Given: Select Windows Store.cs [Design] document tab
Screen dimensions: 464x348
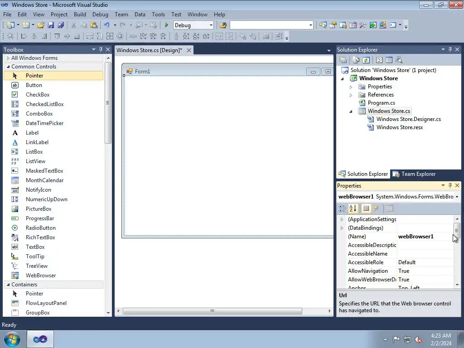Looking at the screenshot, I should [x=150, y=50].
